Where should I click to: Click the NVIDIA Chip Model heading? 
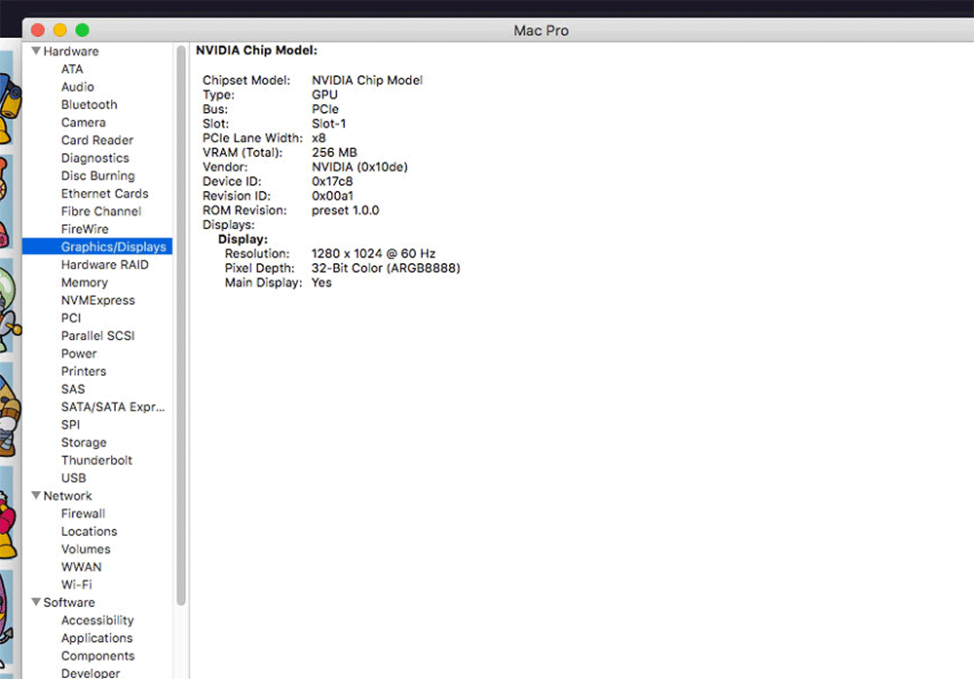pos(256,51)
